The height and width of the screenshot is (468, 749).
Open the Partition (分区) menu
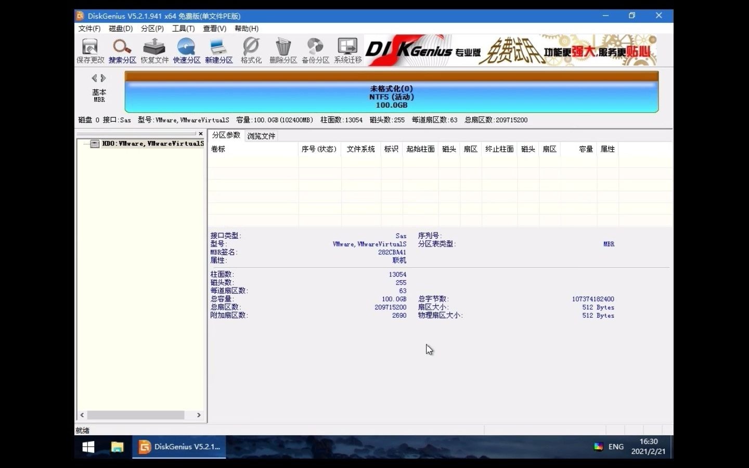pyautogui.click(x=152, y=29)
